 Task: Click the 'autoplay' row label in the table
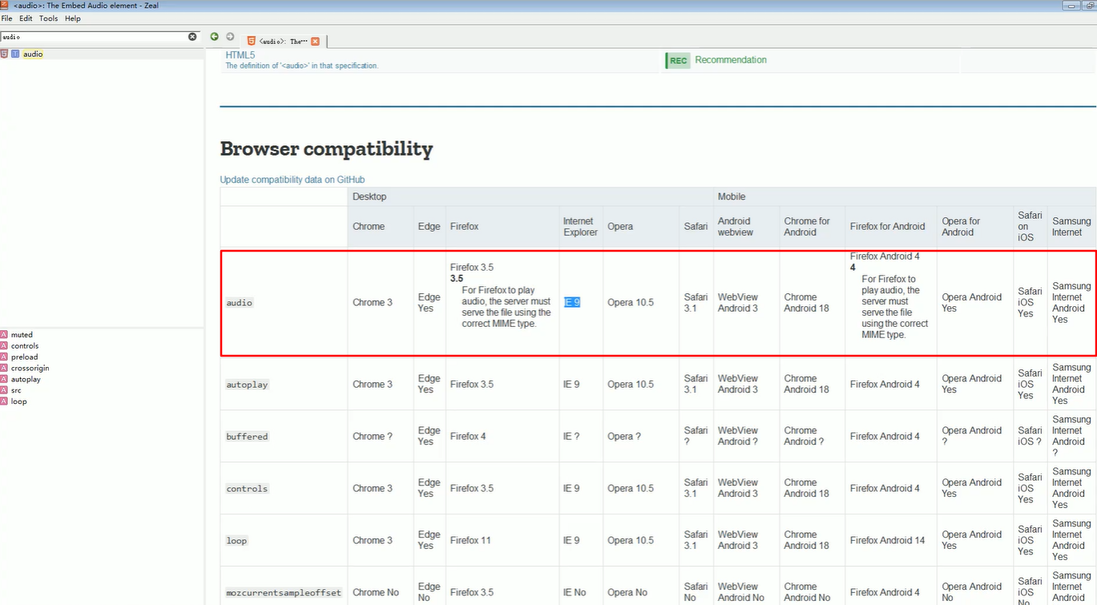(247, 385)
